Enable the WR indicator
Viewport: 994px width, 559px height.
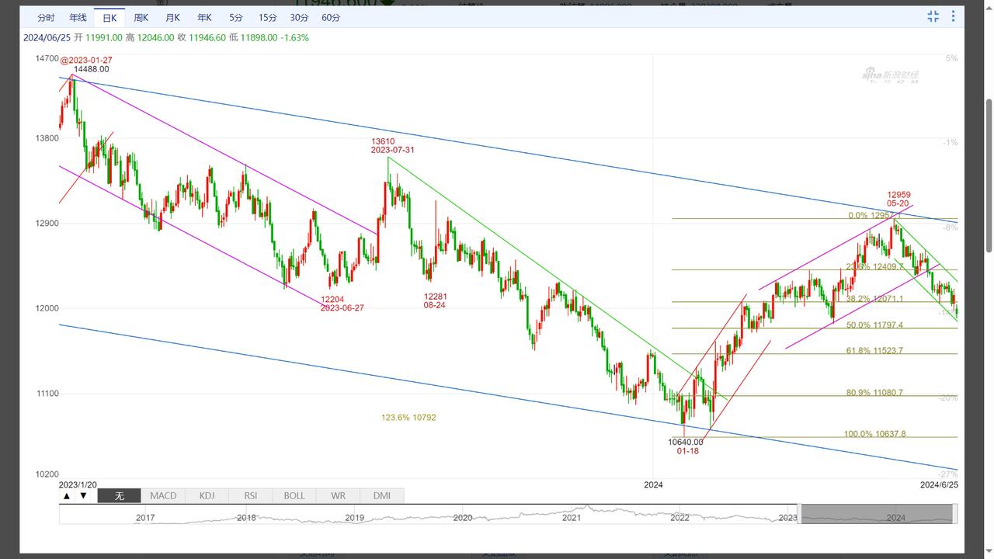pyautogui.click(x=338, y=495)
